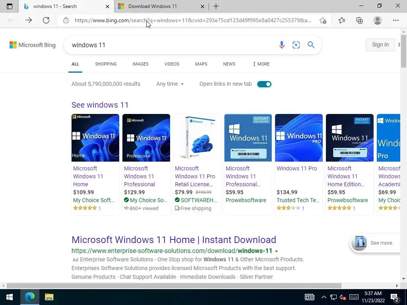This screenshot has height=305, width=407.
Task: Expand the MORE search categories menu
Action: pos(261,64)
